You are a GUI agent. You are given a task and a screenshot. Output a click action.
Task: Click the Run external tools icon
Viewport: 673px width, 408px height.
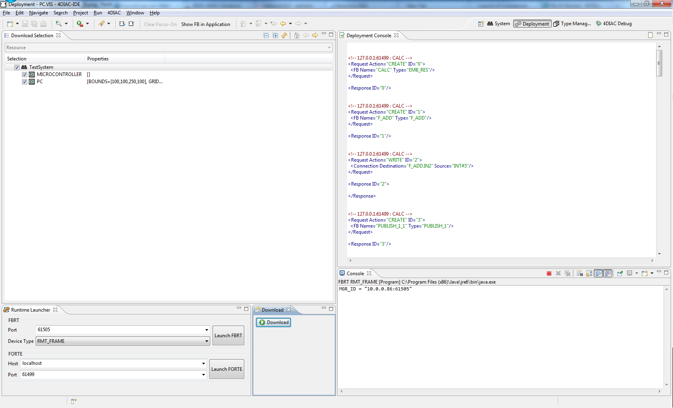point(80,24)
